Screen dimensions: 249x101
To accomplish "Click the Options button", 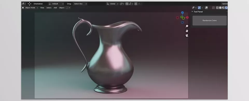I will tap(224, 4).
